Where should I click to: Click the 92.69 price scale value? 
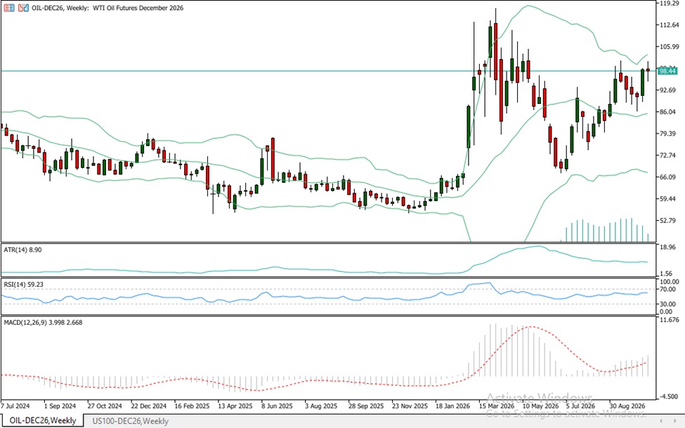tap(670, 90)
